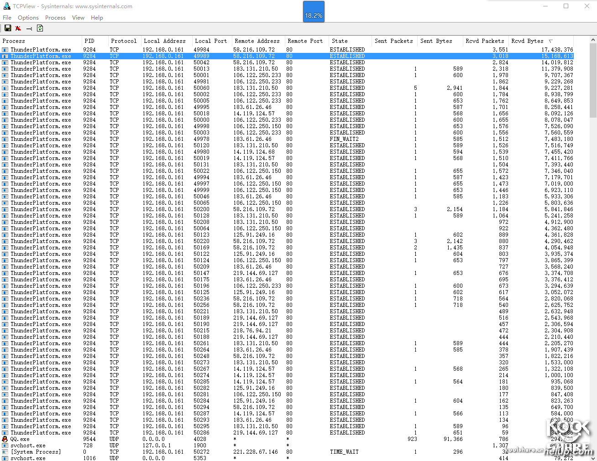Click the 91,366 Sent Bytes value

[453, 439]
